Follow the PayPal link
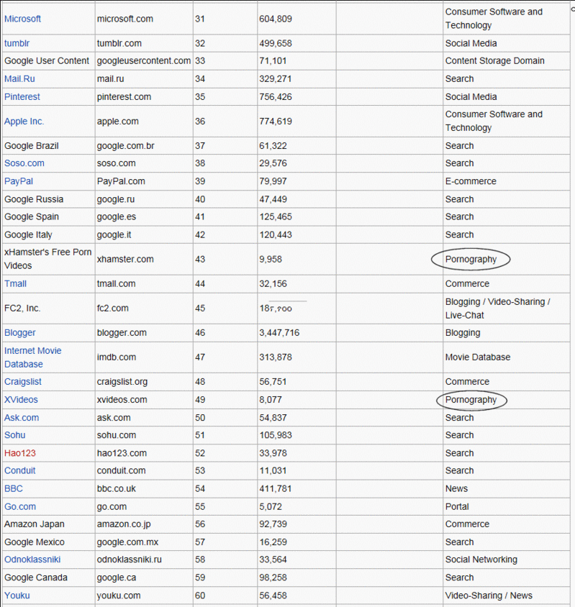575x607 pixels. click(x=19, y=181)
